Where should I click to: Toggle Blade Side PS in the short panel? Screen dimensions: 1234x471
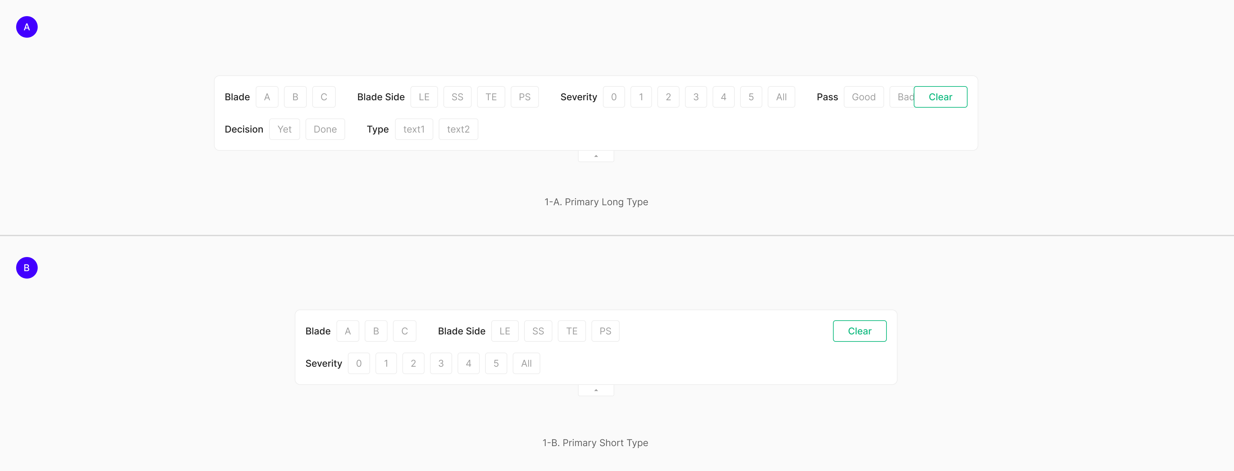coord(605,331)
